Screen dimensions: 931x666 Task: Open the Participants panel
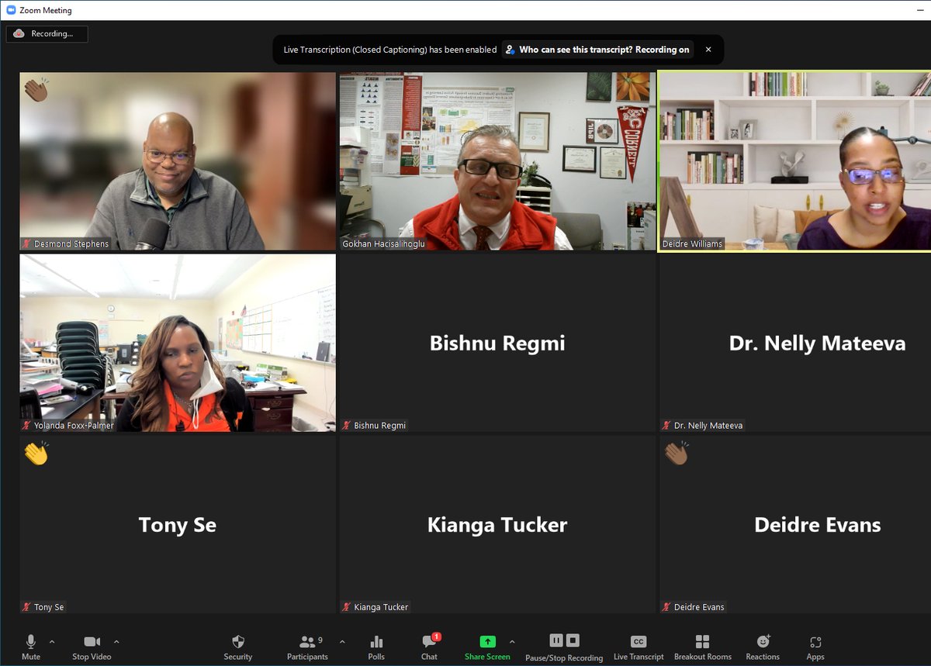tap(308, 647)
